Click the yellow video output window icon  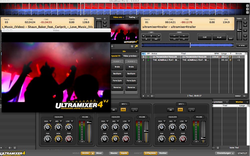point(136,46)
